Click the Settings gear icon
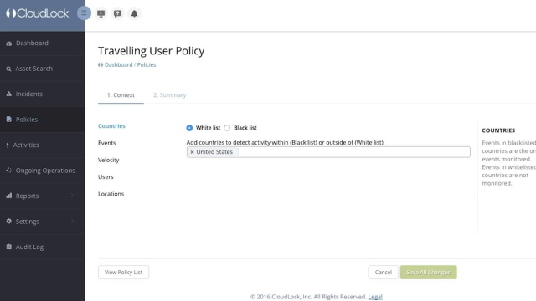The width and height of the screenshot is (536, 301). (x=9, y=221)
